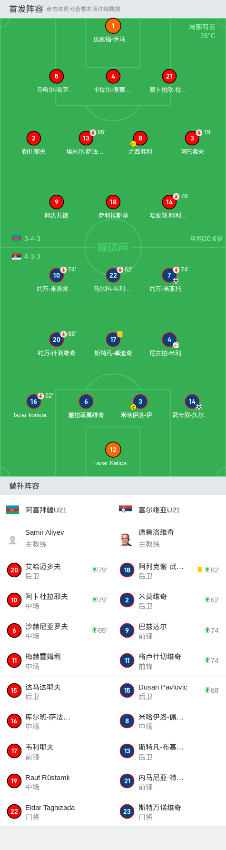Select player 13 埃米尔-萨法 jersey badge
The height and width of the screenshot is (850, 226).
point(86,138)
